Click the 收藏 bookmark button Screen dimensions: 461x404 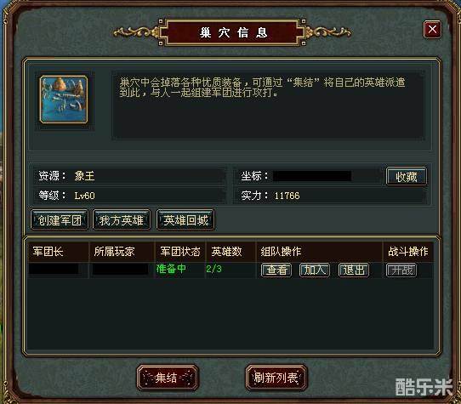[406, 176]
